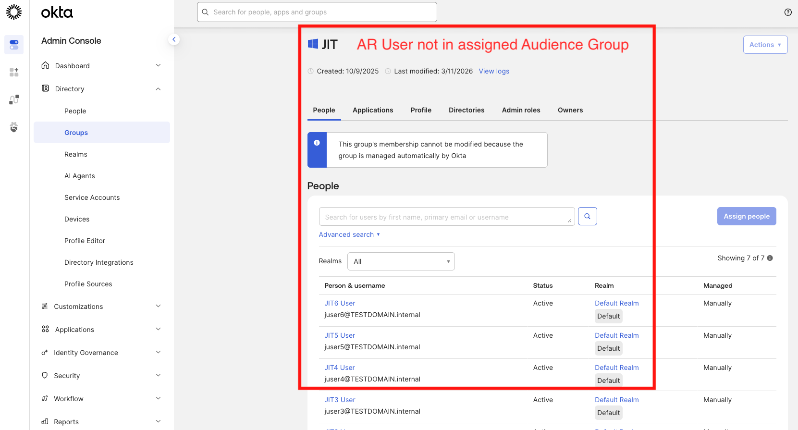Screen dimensions: 798x430
Task: Switch to the Profile tab
Action: (x=421, y=110)
